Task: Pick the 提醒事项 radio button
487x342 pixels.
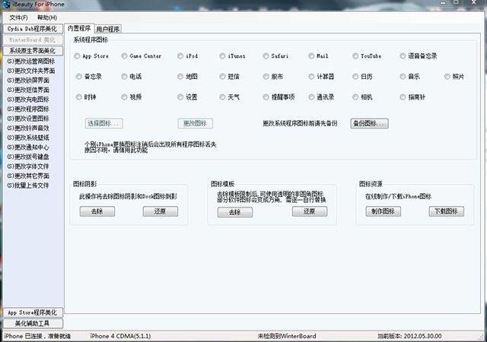Action: (x=266, y=97)
